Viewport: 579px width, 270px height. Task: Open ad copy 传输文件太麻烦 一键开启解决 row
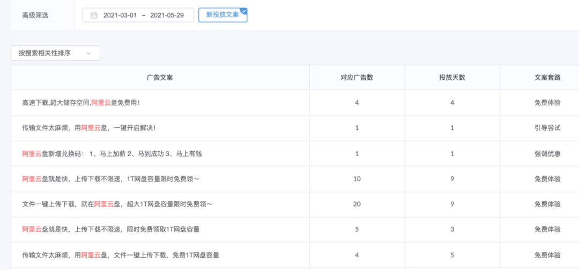89,128
